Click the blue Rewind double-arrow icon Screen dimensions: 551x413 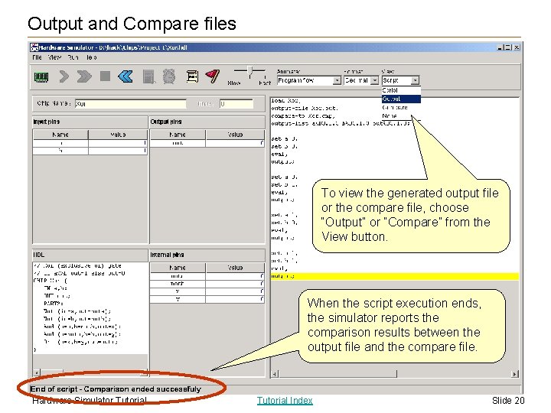[126, 76]
